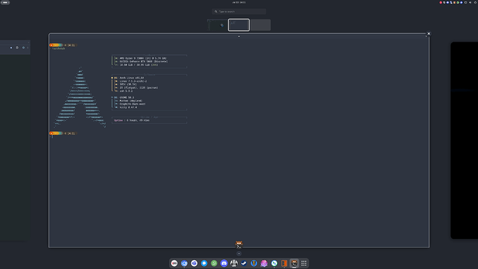Viewport: 478px width, 269px height.
Task: Click the screen icon in top bar
Action: 466,3
